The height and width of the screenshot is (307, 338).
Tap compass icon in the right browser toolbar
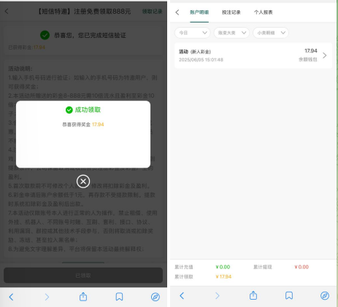pyautogui.click(x=325, y=295)
